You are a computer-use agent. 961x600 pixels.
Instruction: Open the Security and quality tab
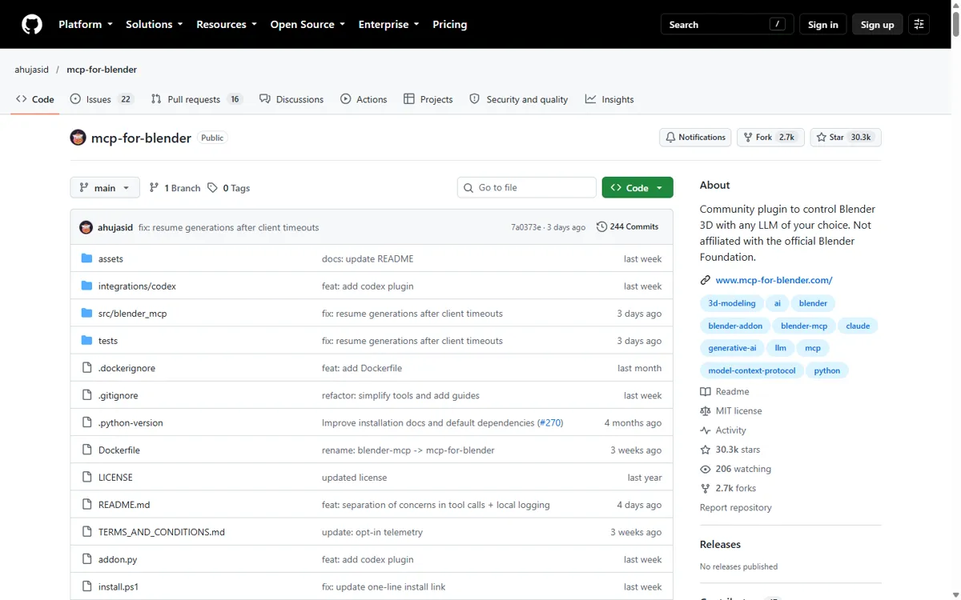(519, 99)
